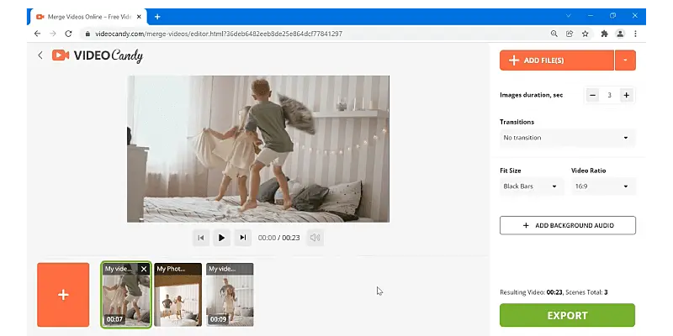673x336 pixels.
Task: Open the browser profile avatar
Action: pos(620,34)
